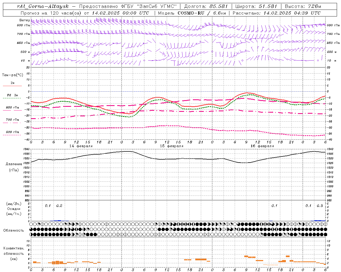Click the (гПа) unit under Давление
This screenshot has width=341, height=272.
14,170
